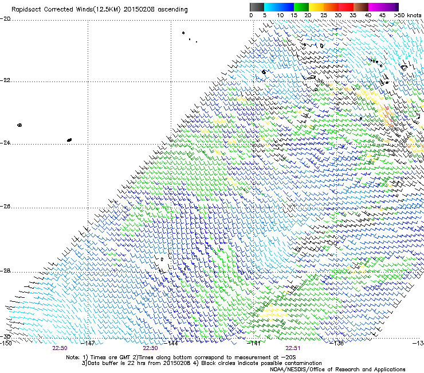The width and height of the screenshot is (424, 373).
Task: Click the '>50 knots' legend label
Action: pyautogui.click(x=407, y=15)
